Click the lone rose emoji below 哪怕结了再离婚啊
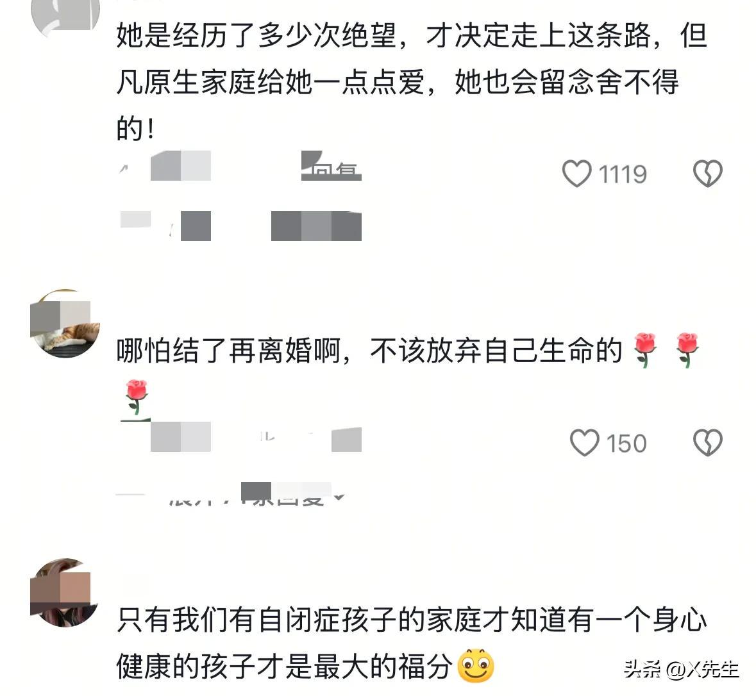 [136, 397]
